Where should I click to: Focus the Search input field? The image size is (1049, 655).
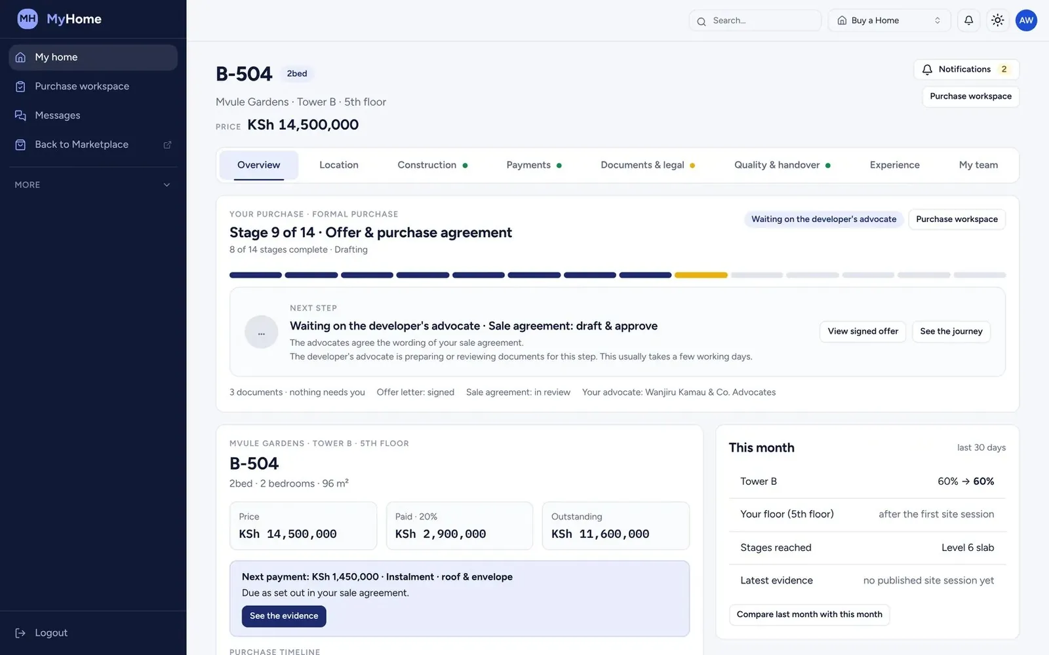click(755, 20)
